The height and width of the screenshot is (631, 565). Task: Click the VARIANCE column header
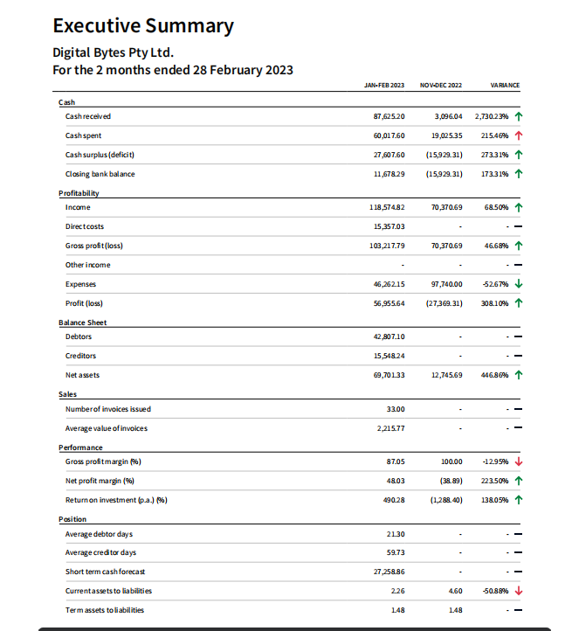tap(505, 86)
